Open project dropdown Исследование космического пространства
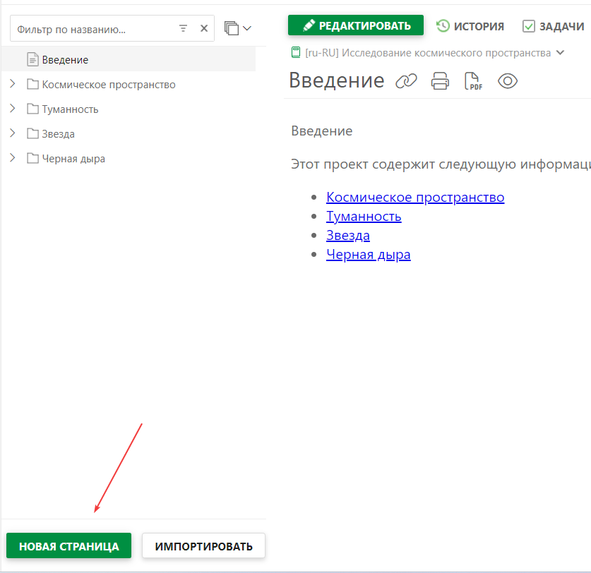The height and width of the screenshot is (573, 591). click(561, 52)
